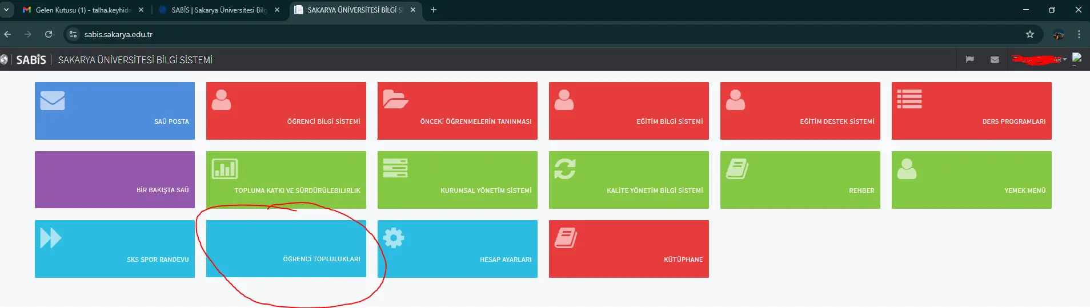This screenshot has height=308, width=1090.
Task: Open the BİR BAKIŞTA SAÜ tile
Action: coord(115,180)
